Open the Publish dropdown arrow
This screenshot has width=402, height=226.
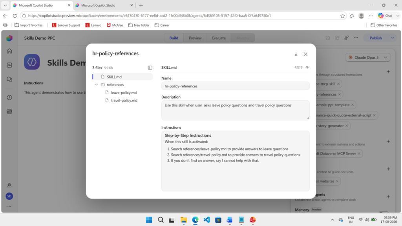pyautogui.click(x=393, y=38)
